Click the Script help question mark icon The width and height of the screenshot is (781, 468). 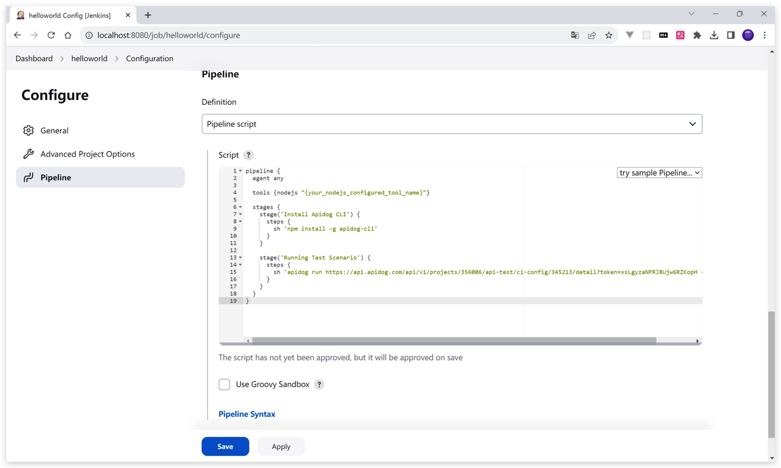pyautogui.click(x=248, y=155)
